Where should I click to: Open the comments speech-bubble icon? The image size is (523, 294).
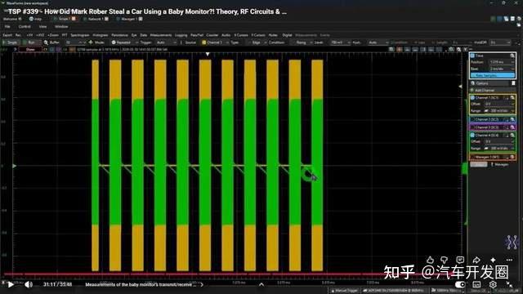(460, 260)
